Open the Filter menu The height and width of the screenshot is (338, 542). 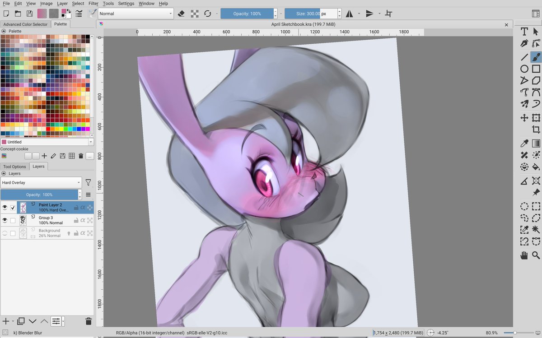pos(93,3)
